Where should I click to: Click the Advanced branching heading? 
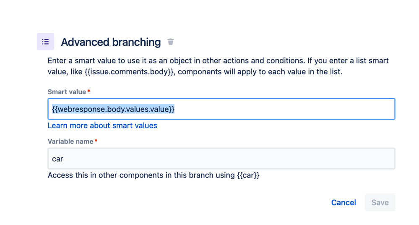click(111, 42)
